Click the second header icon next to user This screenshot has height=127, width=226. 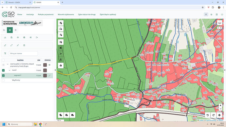pos(211,14)
